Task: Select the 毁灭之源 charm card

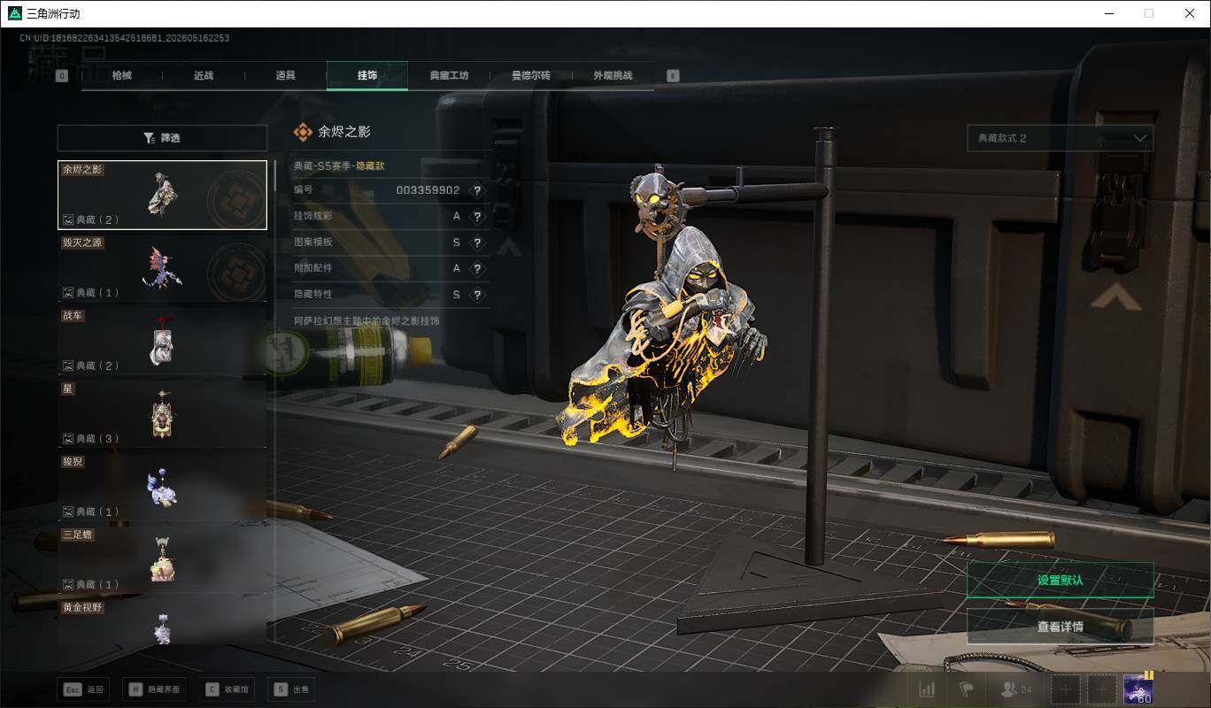Action: 162,268
